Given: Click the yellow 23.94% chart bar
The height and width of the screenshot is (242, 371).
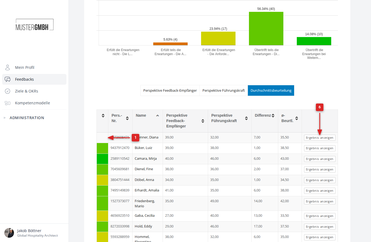Looking at the screenshot, I should pos(218,38).
